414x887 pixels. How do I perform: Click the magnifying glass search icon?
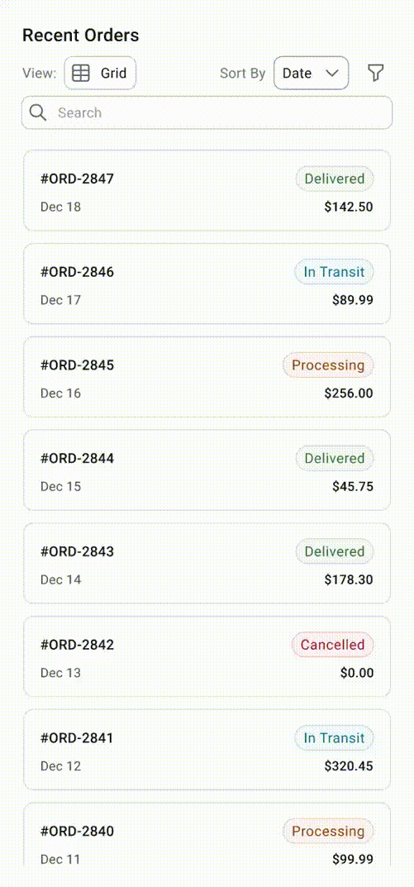click(x=38, y=112)
